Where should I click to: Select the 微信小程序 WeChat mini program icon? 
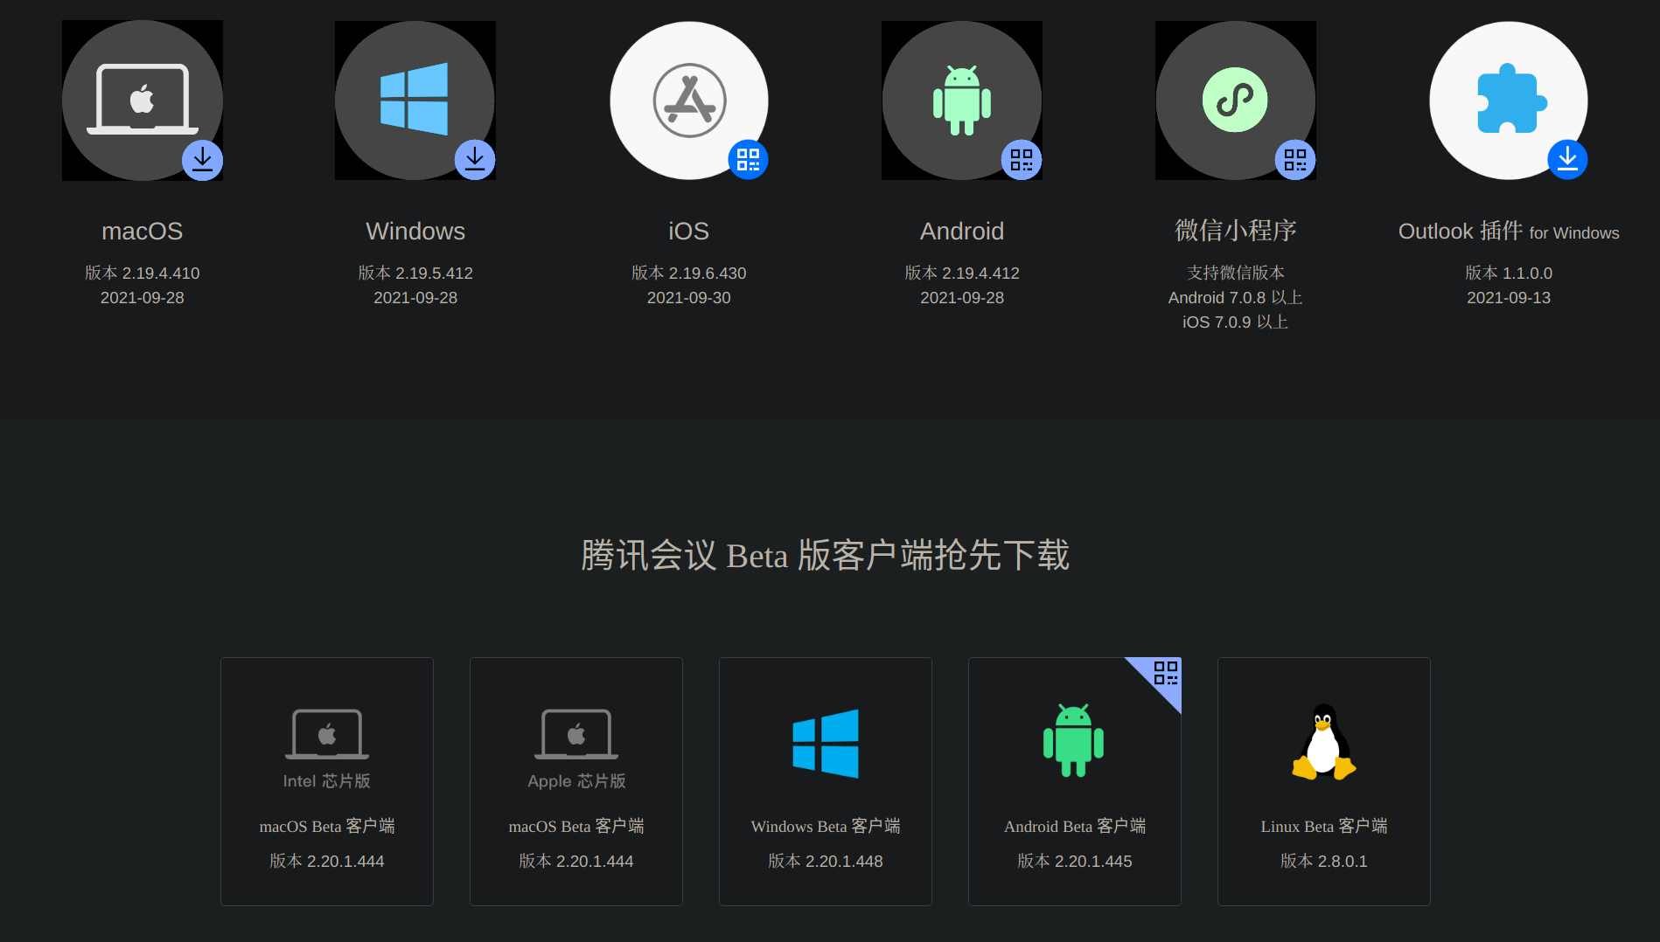click(1235, 99)
